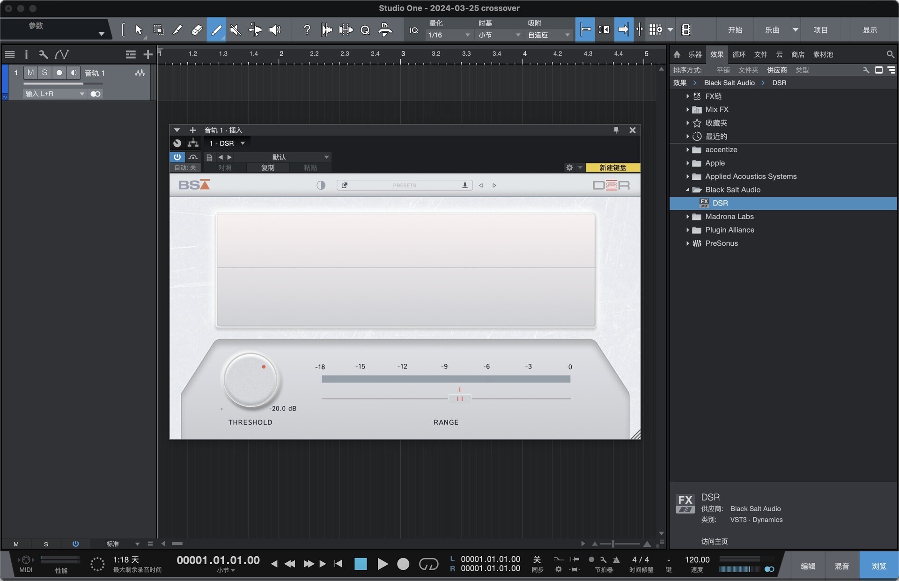Select the Arrow tool in toolbar

[x=139, y=30]
